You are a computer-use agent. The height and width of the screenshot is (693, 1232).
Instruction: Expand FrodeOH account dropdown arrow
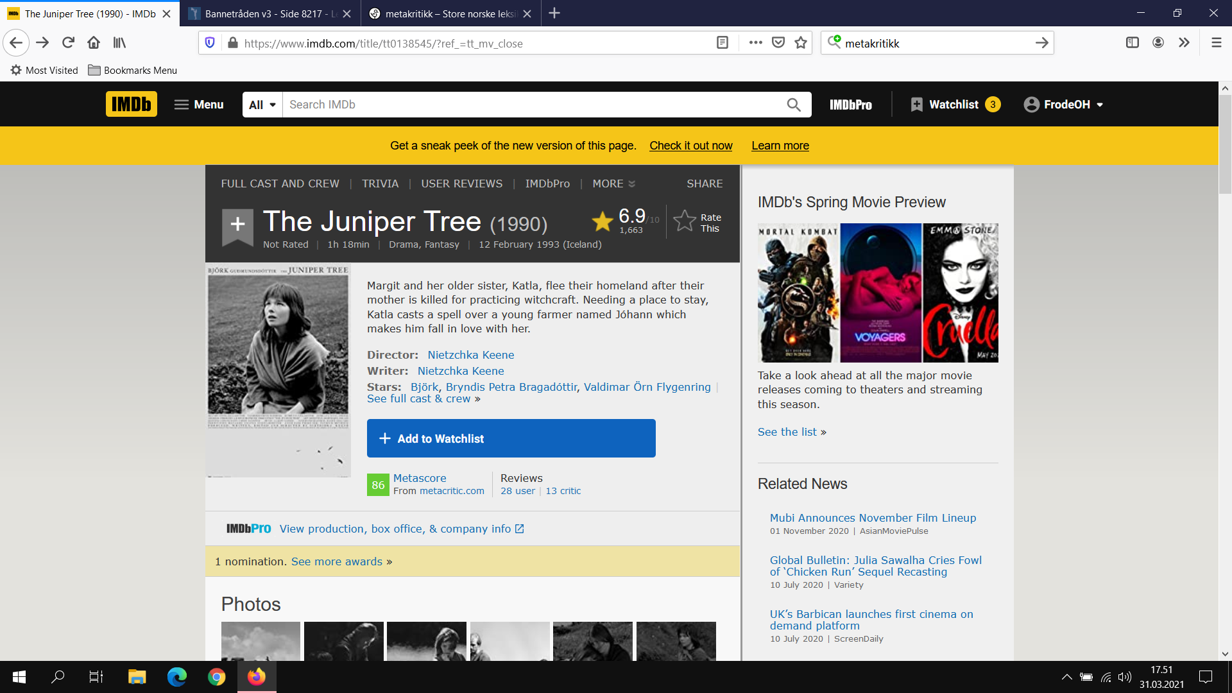click(x=1100, y=105)
